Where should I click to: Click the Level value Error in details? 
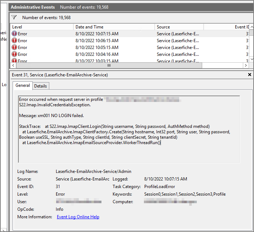pyautogui.click(x=60, y=194)
